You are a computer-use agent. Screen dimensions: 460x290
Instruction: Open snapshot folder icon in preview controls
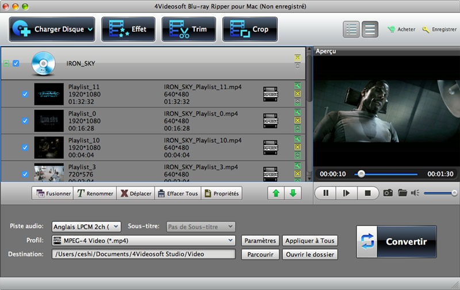click(x=402, y=193)
